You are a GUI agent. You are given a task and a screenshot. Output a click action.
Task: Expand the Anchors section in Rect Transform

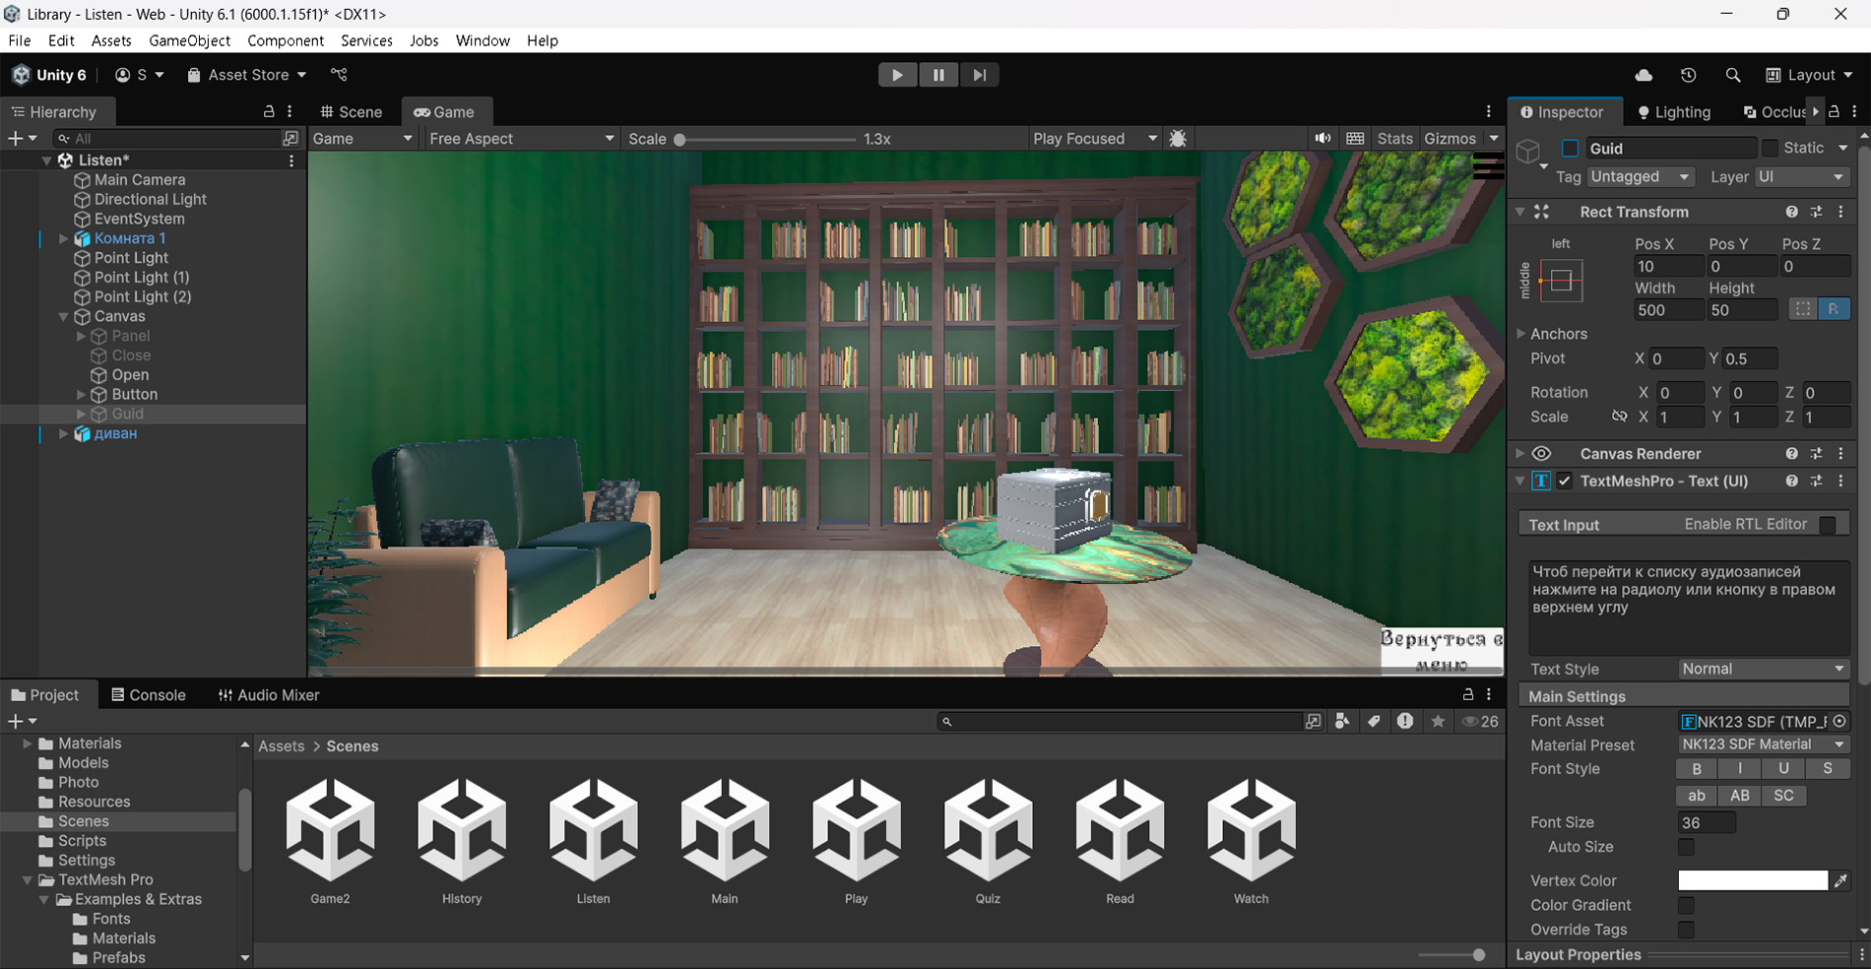coord(1521,334)
